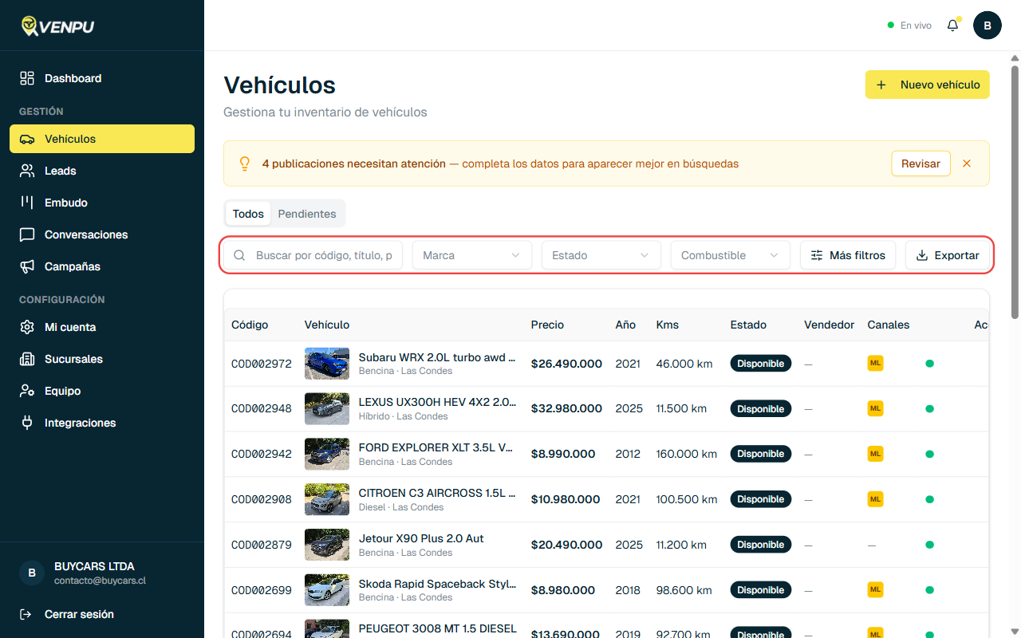
Task: Open the notifications bell
Action: click(952, 25)
